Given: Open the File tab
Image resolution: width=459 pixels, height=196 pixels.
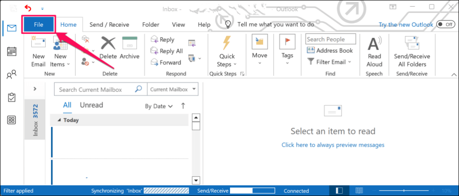Looking at the screenshot, I should (39, 25).
